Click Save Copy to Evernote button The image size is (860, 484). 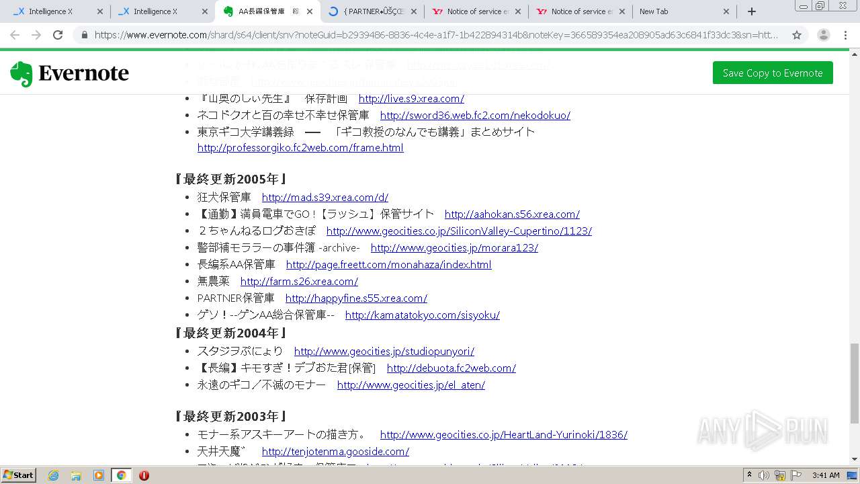click(x=773, y=73)
